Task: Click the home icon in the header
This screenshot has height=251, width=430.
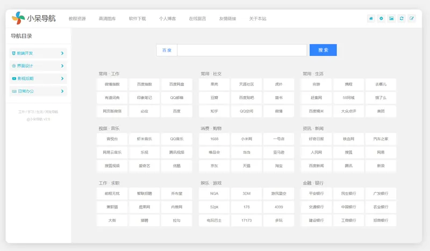Action: pyautogui.click(x=371, y=18)
